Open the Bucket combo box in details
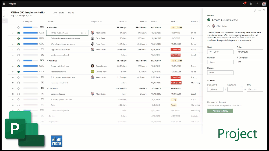The image size is (269, 151). tap(220, 72)
